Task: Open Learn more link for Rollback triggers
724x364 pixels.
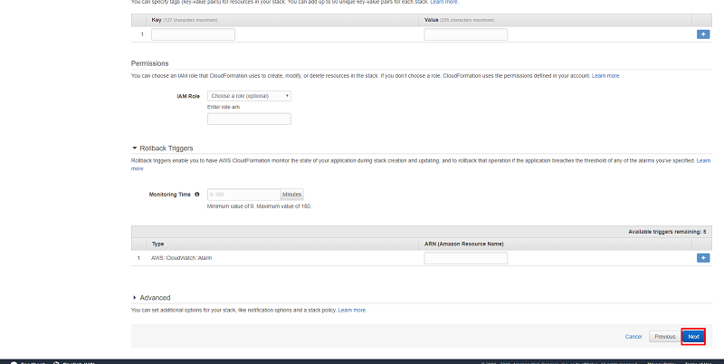Action: [703, 161]
